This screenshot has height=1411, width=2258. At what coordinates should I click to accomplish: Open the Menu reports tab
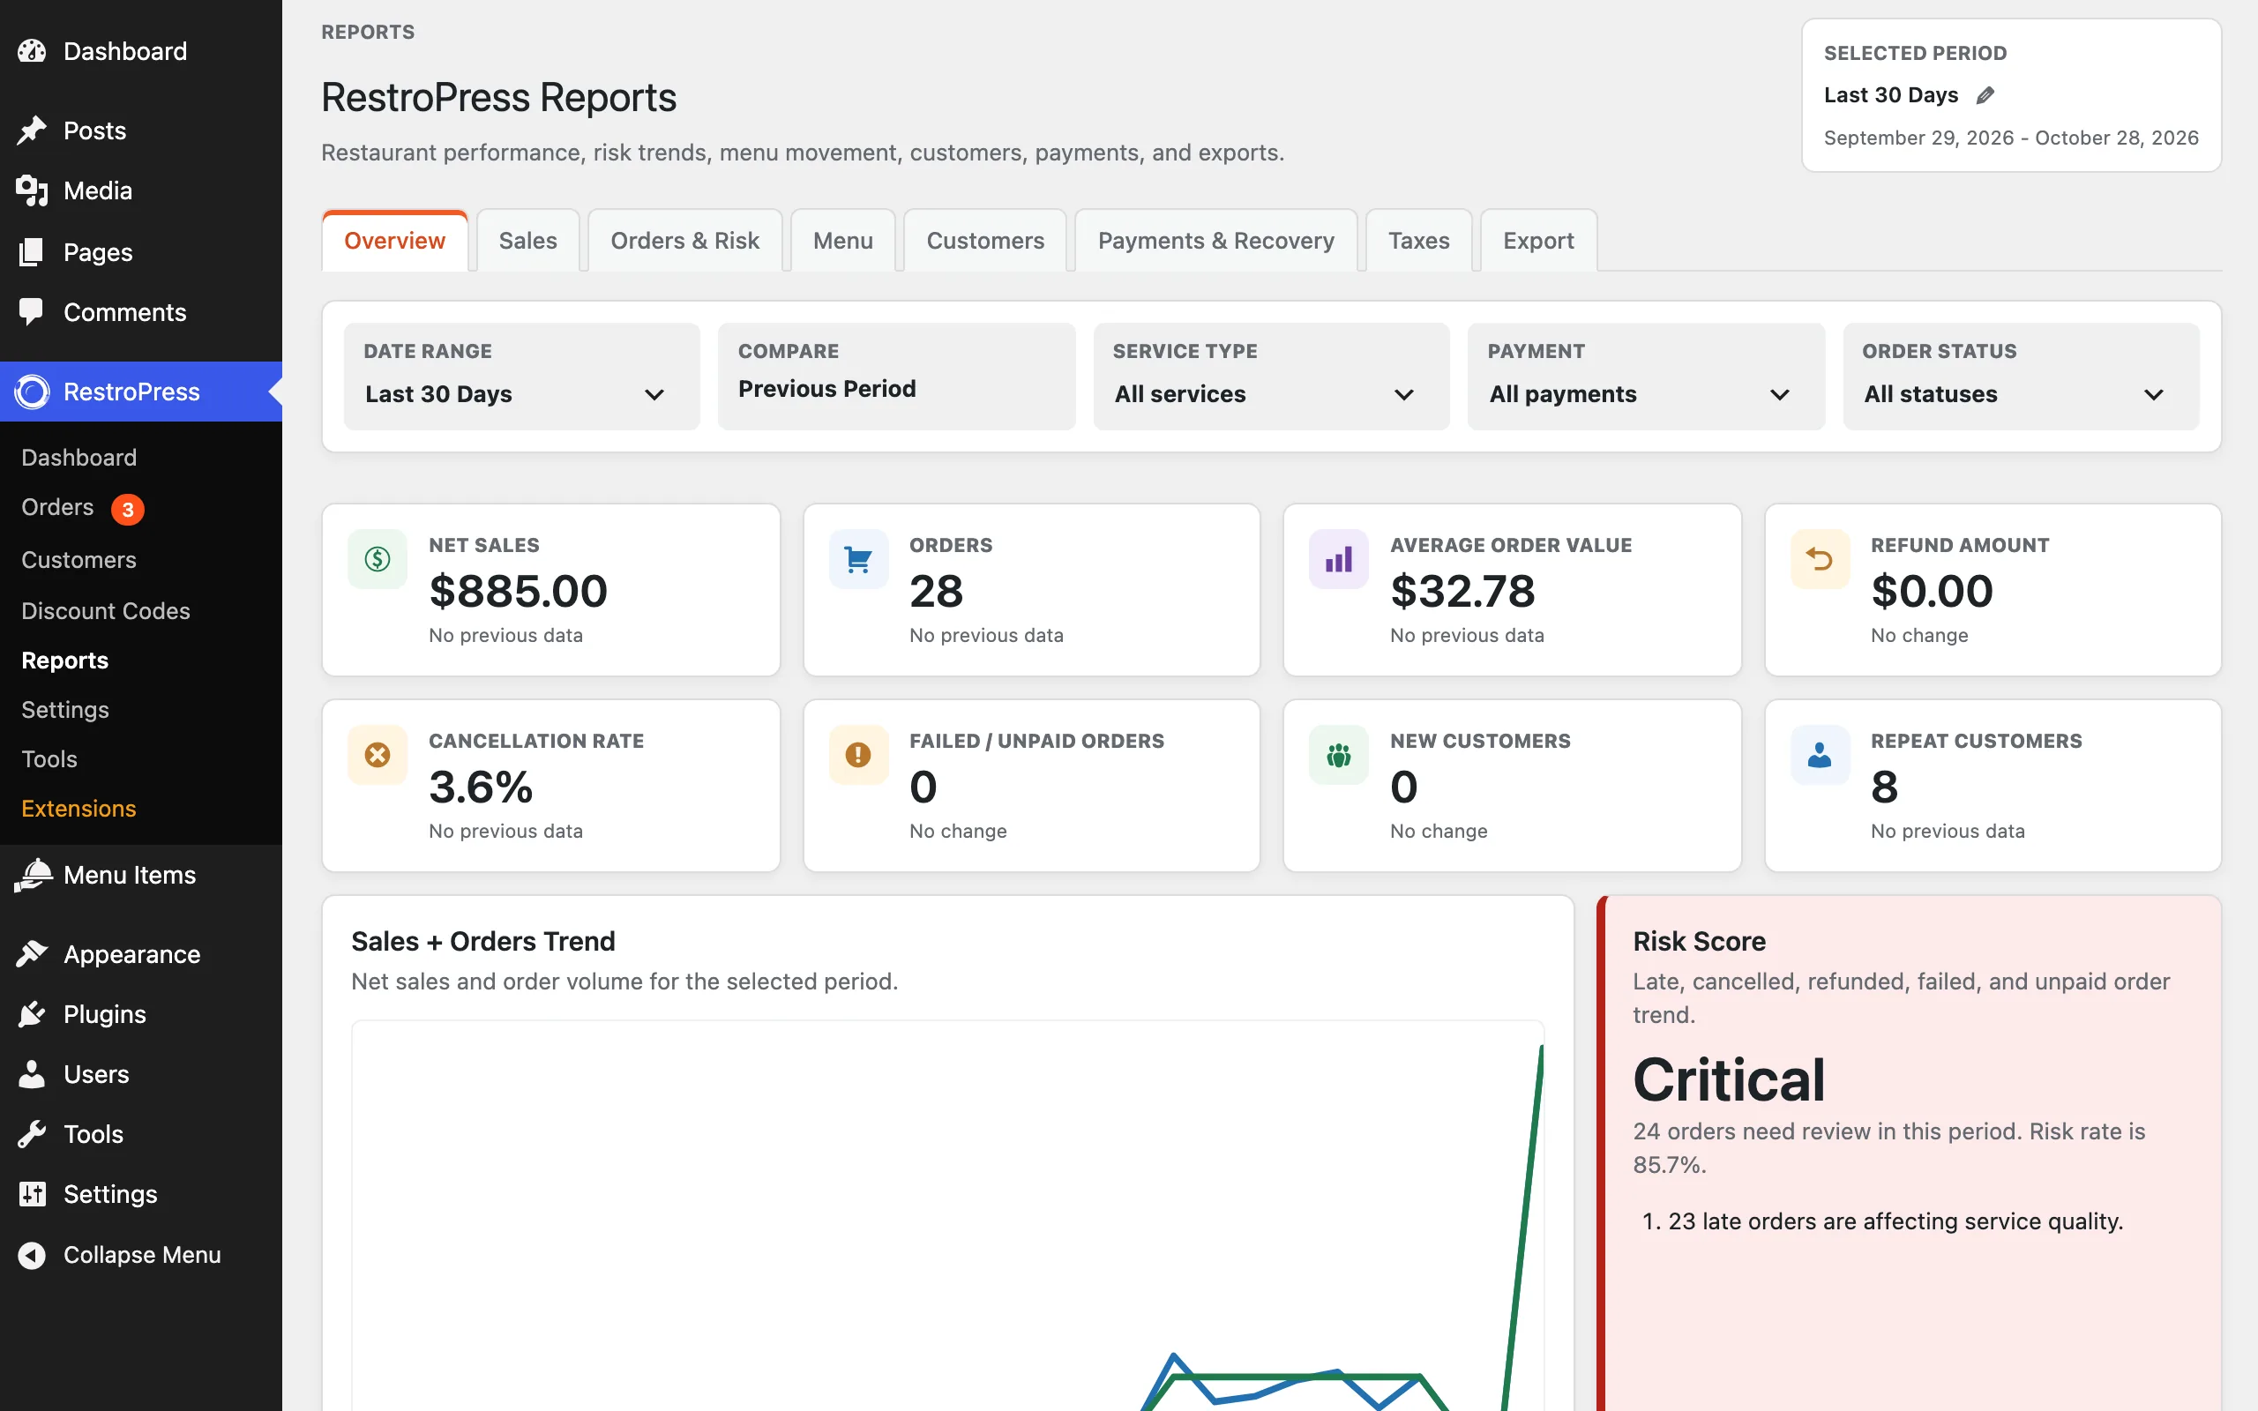(842, 241)
